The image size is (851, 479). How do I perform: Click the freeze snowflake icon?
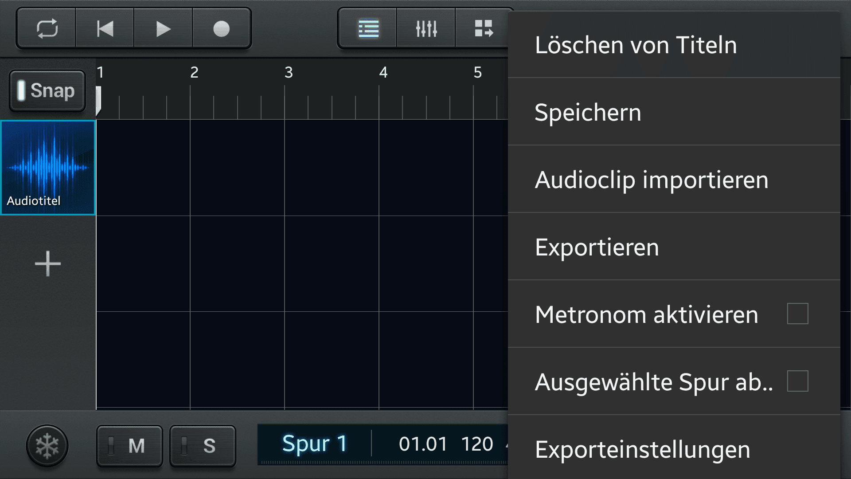click(x=47, y=446)
